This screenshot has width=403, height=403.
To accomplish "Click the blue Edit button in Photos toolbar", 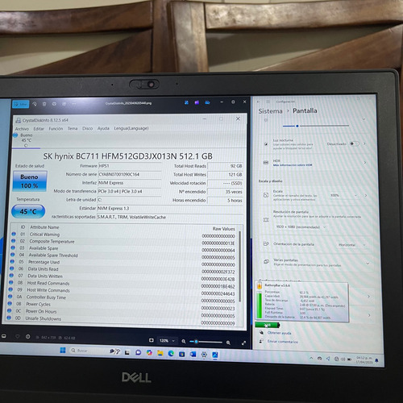I will (x=21, y=104).
